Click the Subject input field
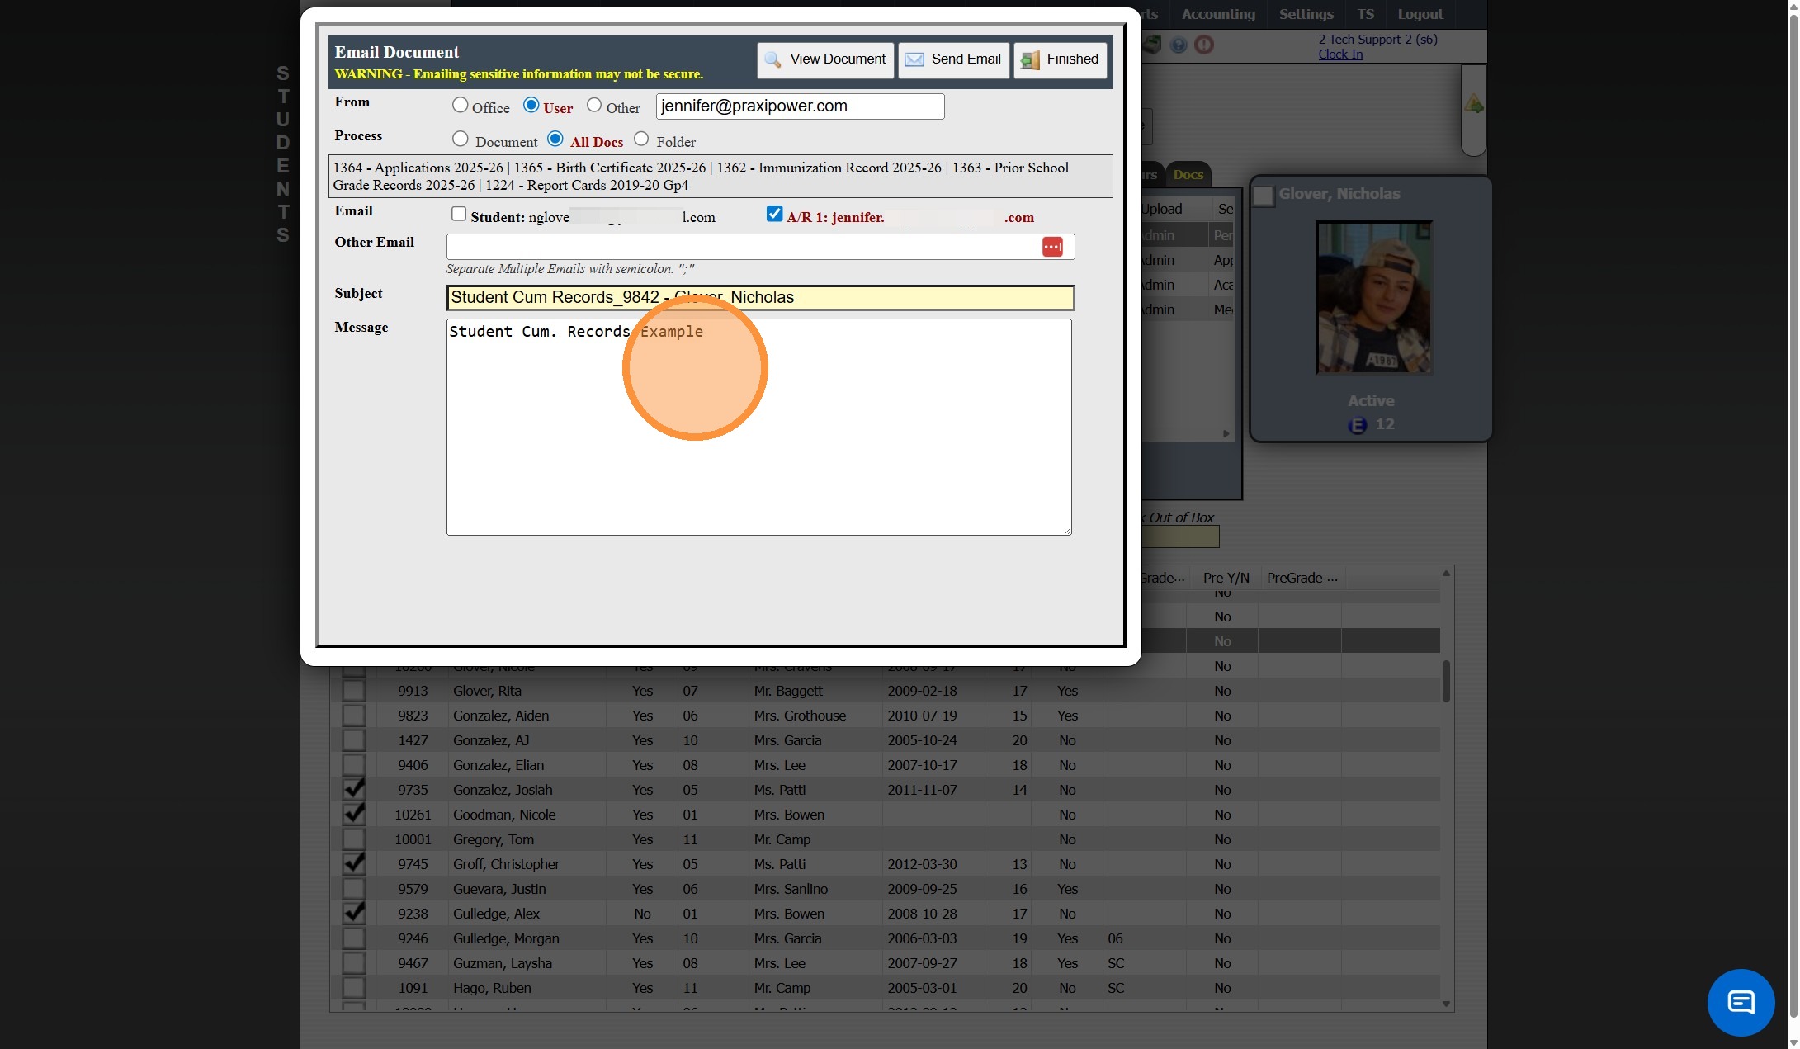This screenshot has width=1800, height=1049. 759,298
